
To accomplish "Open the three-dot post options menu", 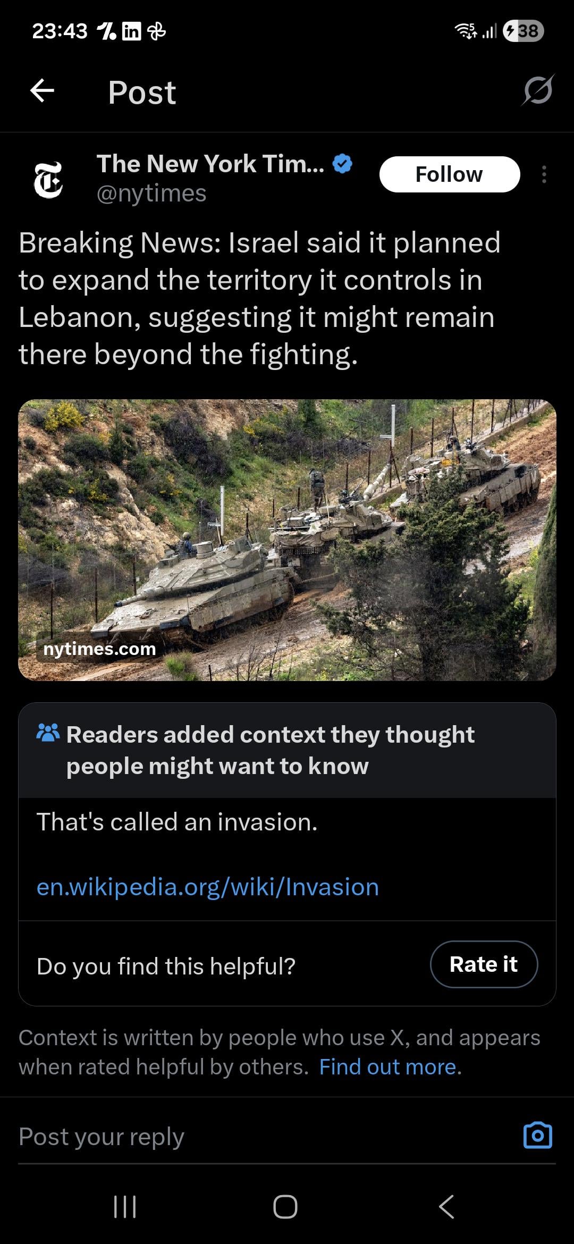I will tap(544, 174).
